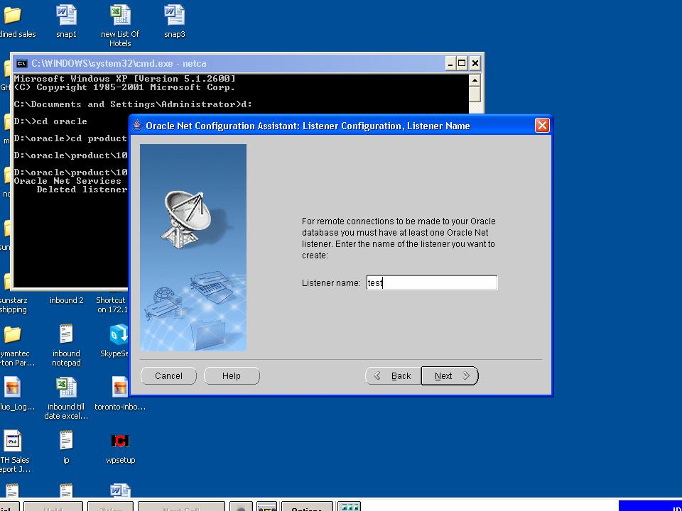This screenshot has width=682, height=511.
Task: Select the inbound till date excel file
Action: point(66,388)
